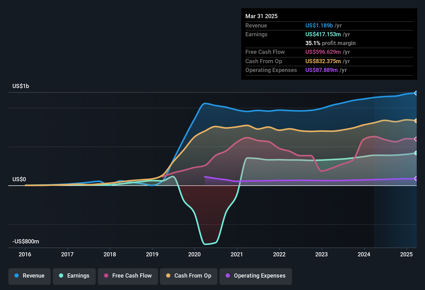The image size is (425, 290).
Task: Click the US$87.889m operating expenses value
Action: pos(321,70)
